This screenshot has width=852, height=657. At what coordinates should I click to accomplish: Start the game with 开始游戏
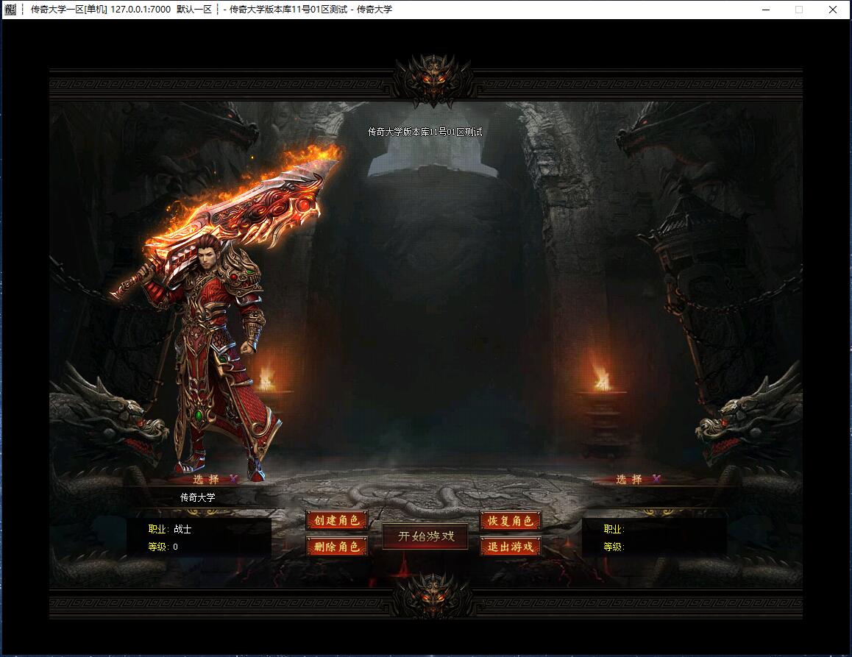425,536
